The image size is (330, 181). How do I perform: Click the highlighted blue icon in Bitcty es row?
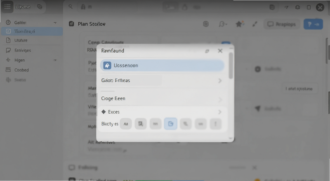(170, 124)
